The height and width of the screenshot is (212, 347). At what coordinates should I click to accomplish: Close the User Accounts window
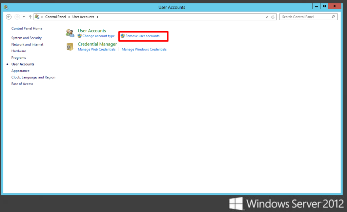pyautogui.click(x=334, y=6)
